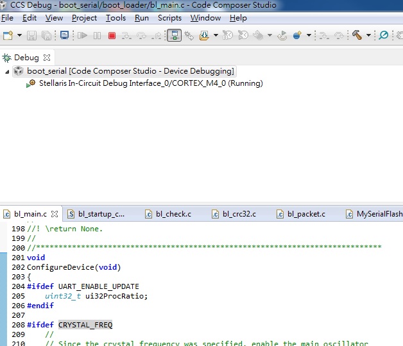403x346 pixels.
Task: Click UART_ENABLE_UPDATE on line 204
Action: coord(98,286)
